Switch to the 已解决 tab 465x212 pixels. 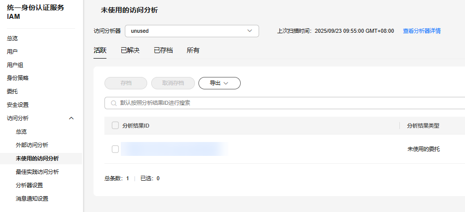(x=130, y=50)
